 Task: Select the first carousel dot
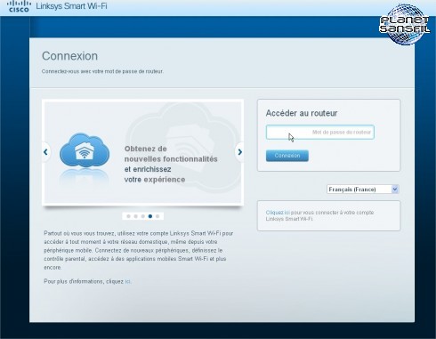128,216
